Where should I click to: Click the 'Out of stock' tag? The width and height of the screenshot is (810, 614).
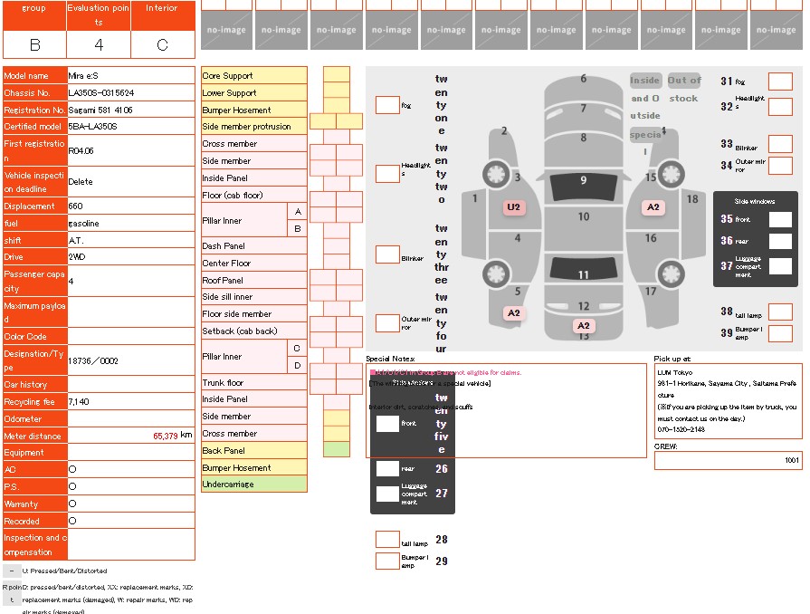tap(684, 81)
